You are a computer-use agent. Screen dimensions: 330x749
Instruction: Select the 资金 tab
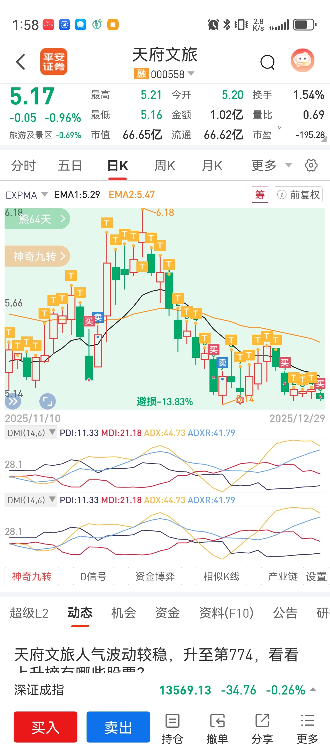coord(167,613)
